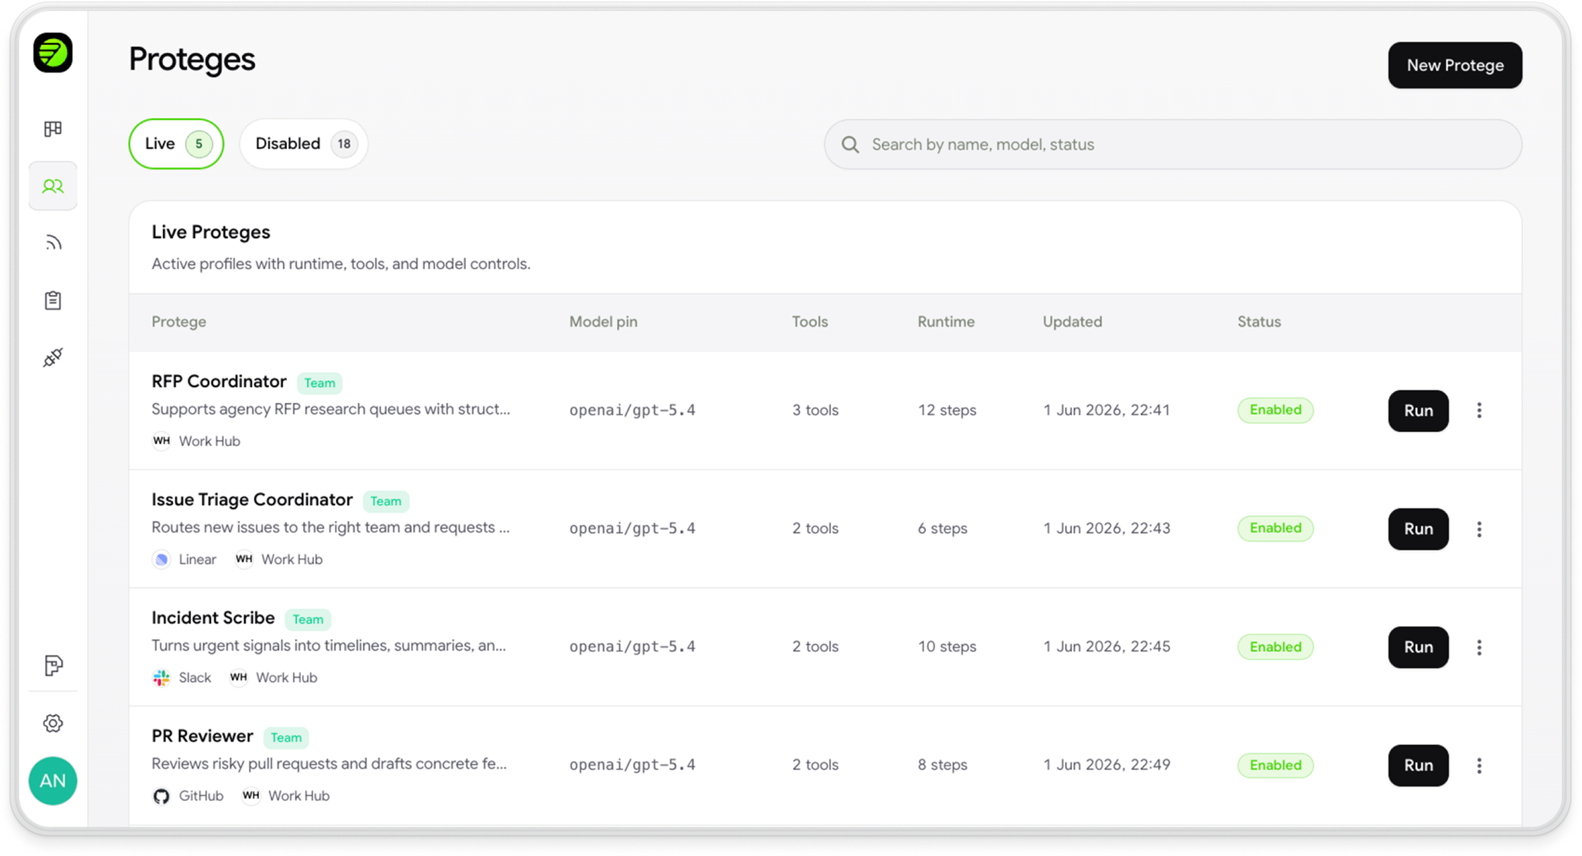Screen dimensions: 1582x856
Task: Run the PR Reviewer protege
Action: (x=1418, y=765)
